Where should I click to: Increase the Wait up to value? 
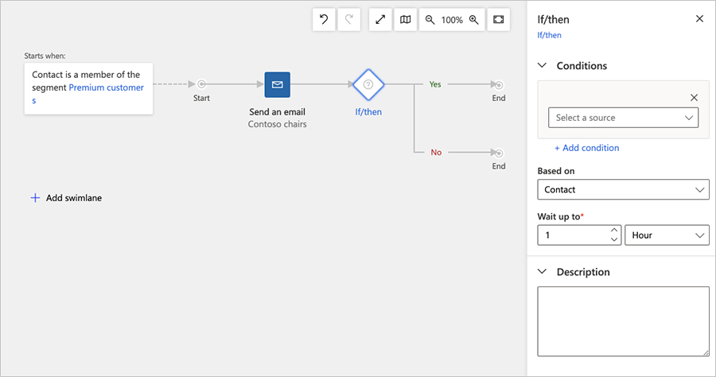pyautogui.click(x=614, y=231)
